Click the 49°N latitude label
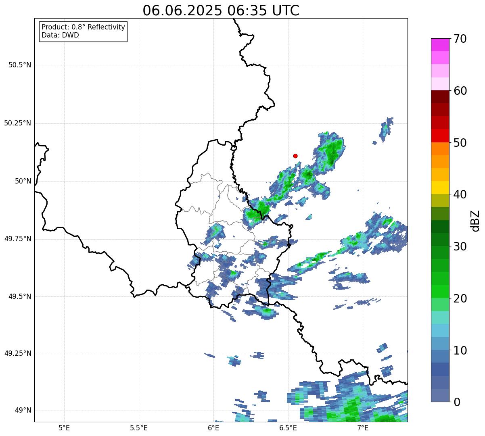Screen dimensions: 485x436 [23, 410]
